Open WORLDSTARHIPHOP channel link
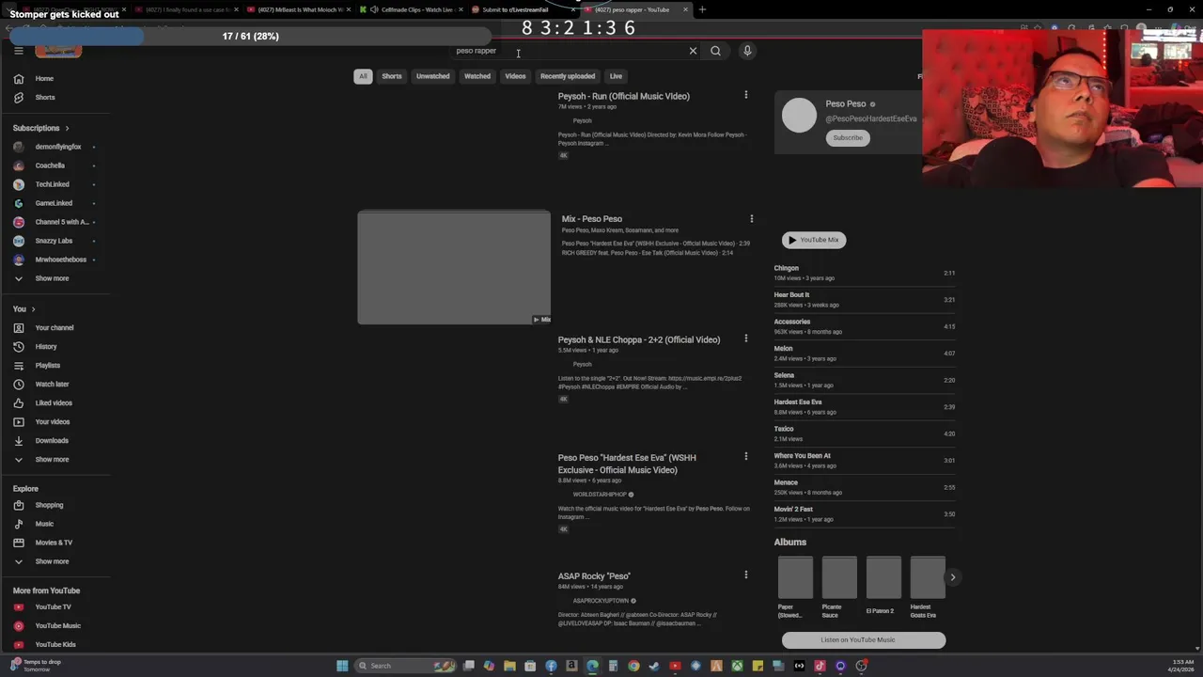 [600, 495]
